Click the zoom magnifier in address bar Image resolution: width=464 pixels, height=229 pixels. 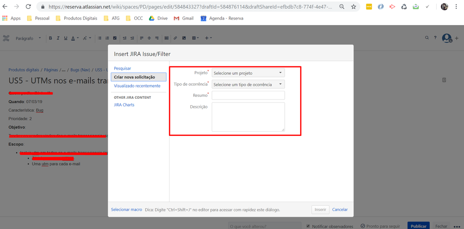pyautogui.click(x=342, y=6)
